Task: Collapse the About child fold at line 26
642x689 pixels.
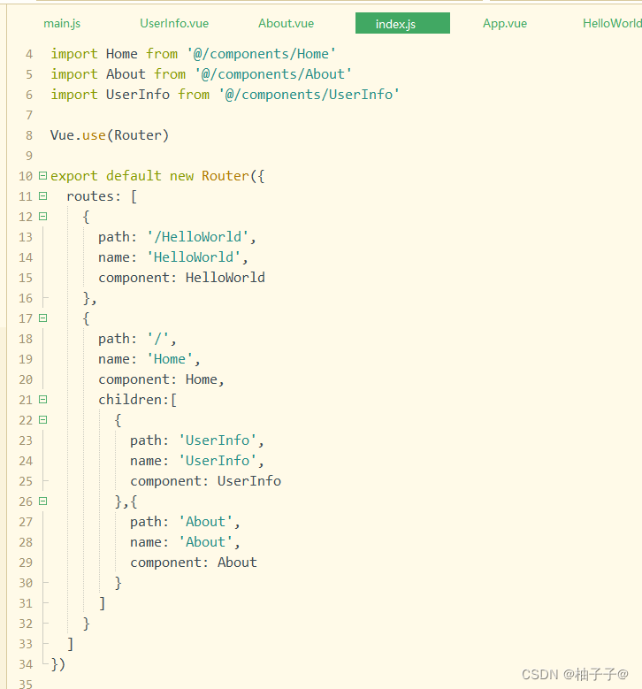Action: 42,501
